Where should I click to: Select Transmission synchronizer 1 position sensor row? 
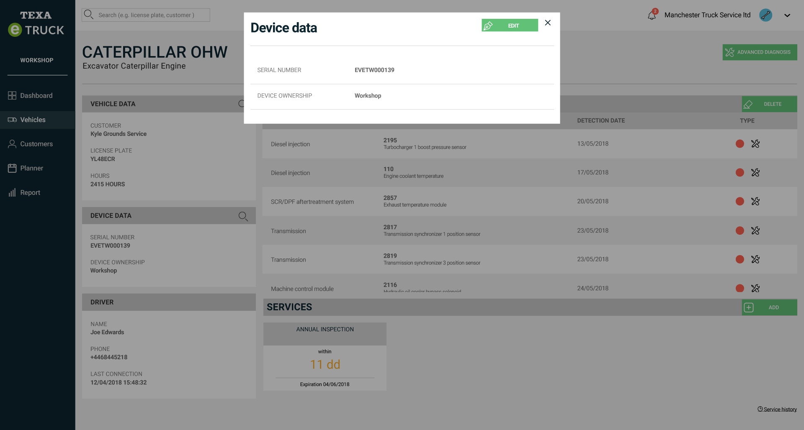tap(530, 230)
